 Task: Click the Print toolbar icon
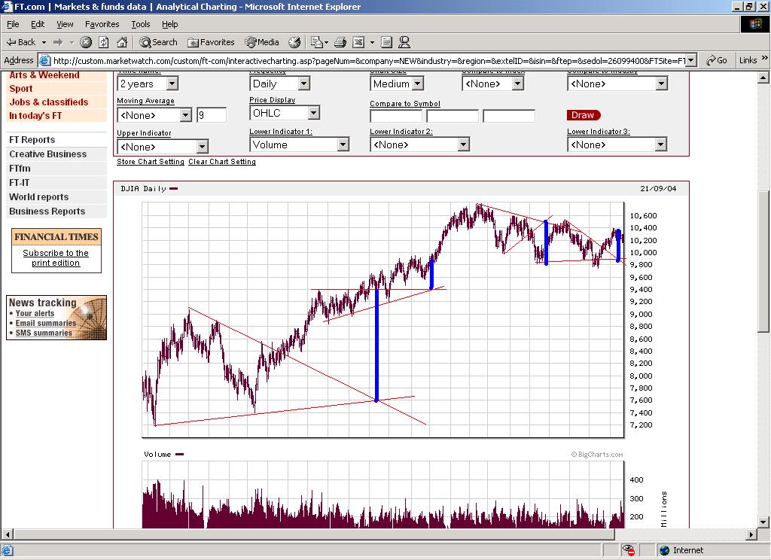pyautogui.click(x=340, y=42)
